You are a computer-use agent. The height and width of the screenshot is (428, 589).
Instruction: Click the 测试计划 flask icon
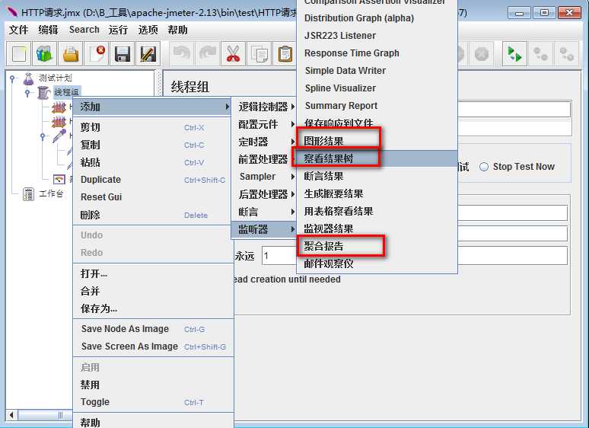click(x=29, y=78)
